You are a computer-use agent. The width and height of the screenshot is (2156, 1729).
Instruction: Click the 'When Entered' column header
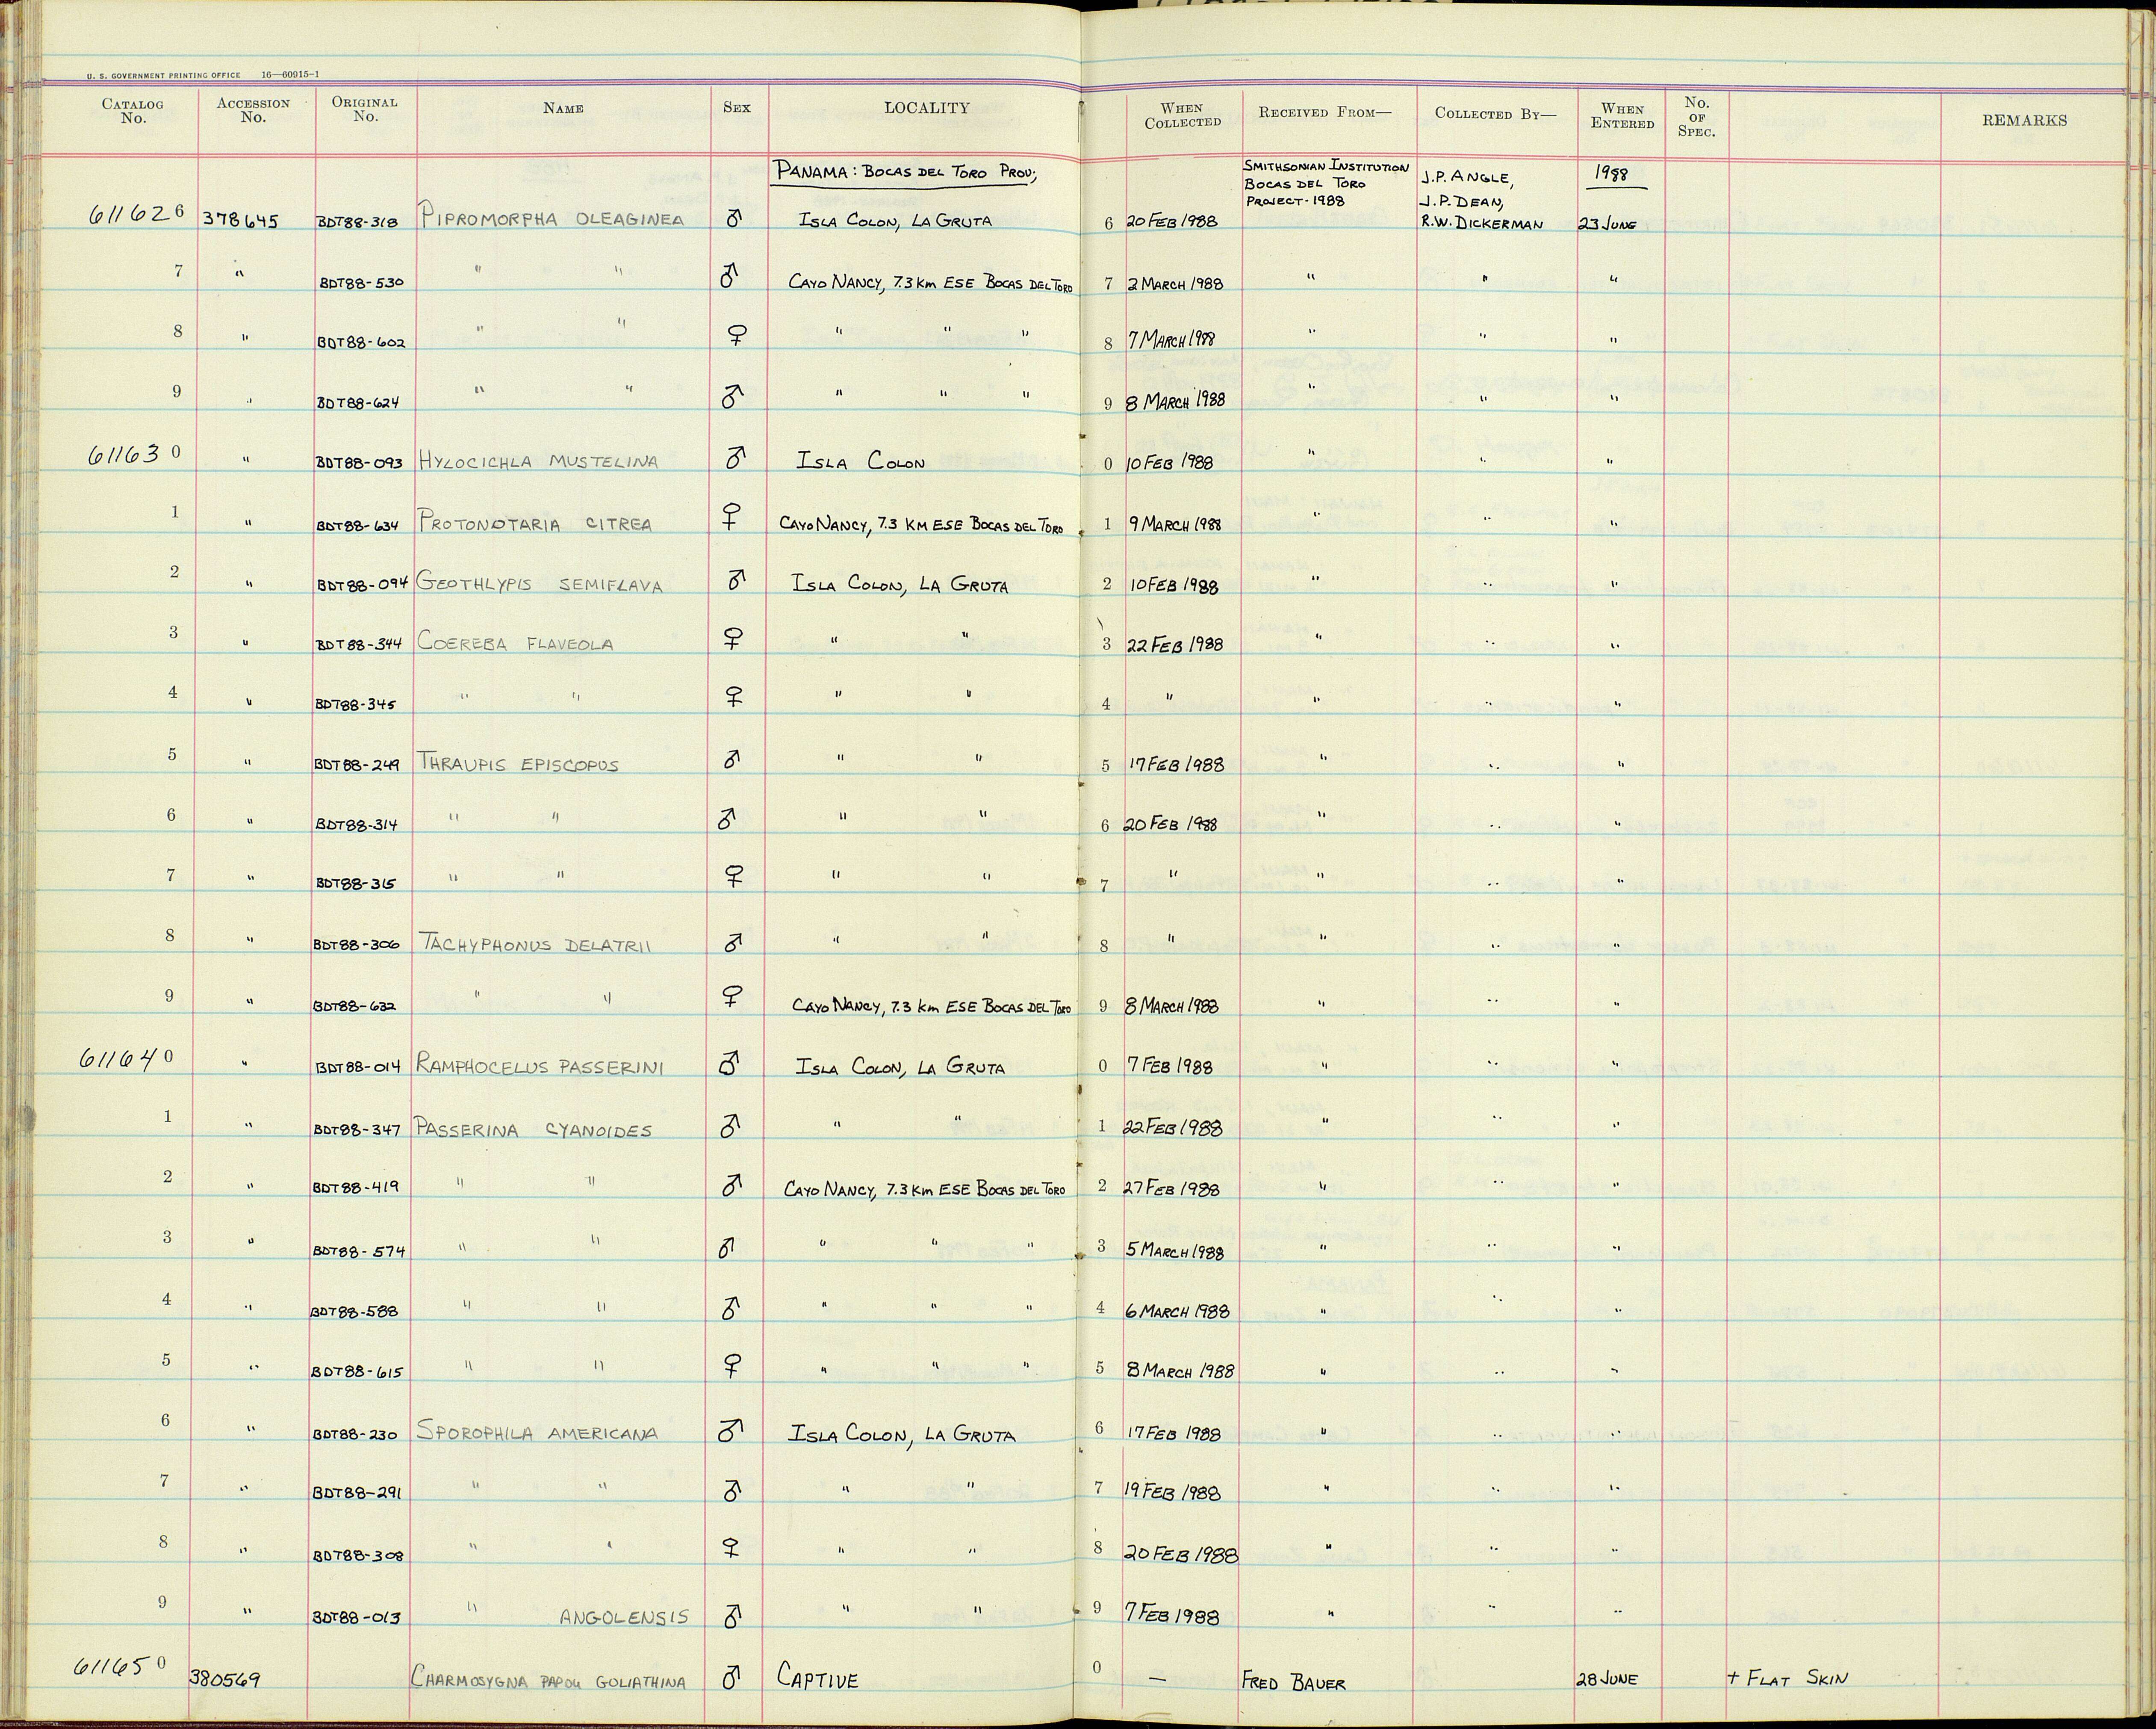pos(1622,116)
